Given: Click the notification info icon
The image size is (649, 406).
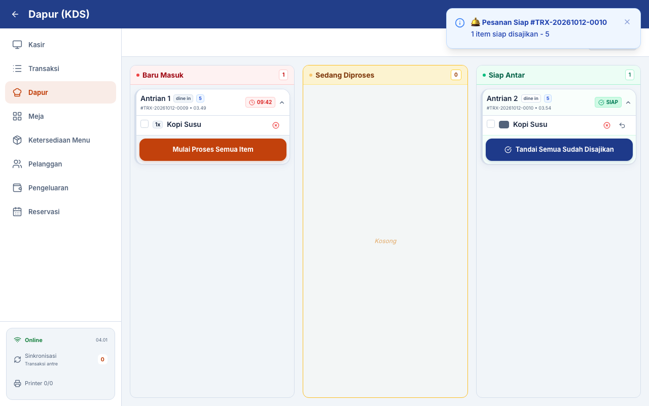Looking at the screenshot, I should [460, 23].
